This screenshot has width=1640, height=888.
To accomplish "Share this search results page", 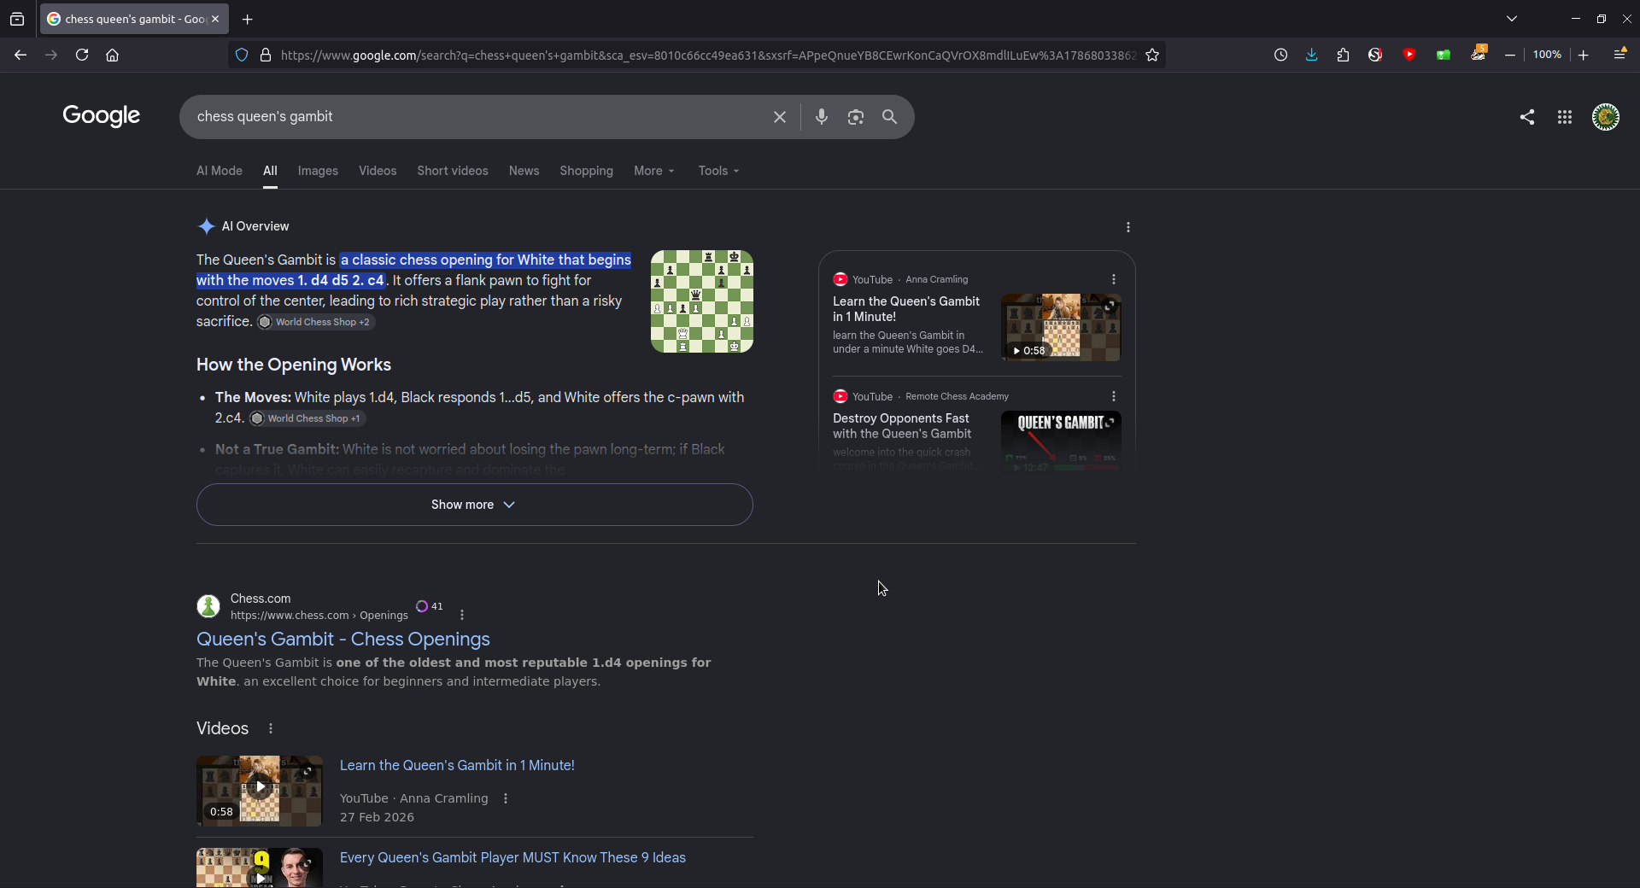I will [x=1527, y=117].
